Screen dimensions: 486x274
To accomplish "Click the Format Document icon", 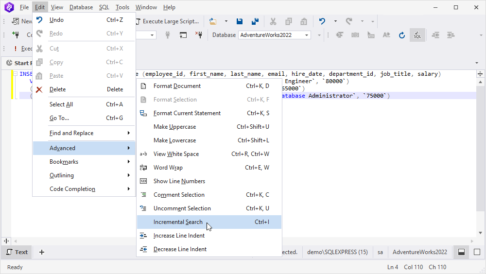I will coord(143,86).
